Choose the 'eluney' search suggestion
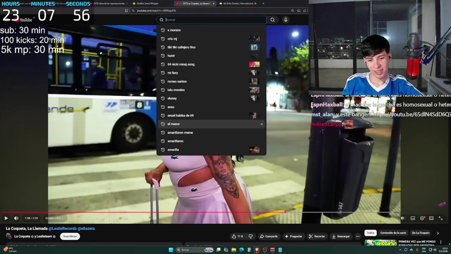 (211, 98)
